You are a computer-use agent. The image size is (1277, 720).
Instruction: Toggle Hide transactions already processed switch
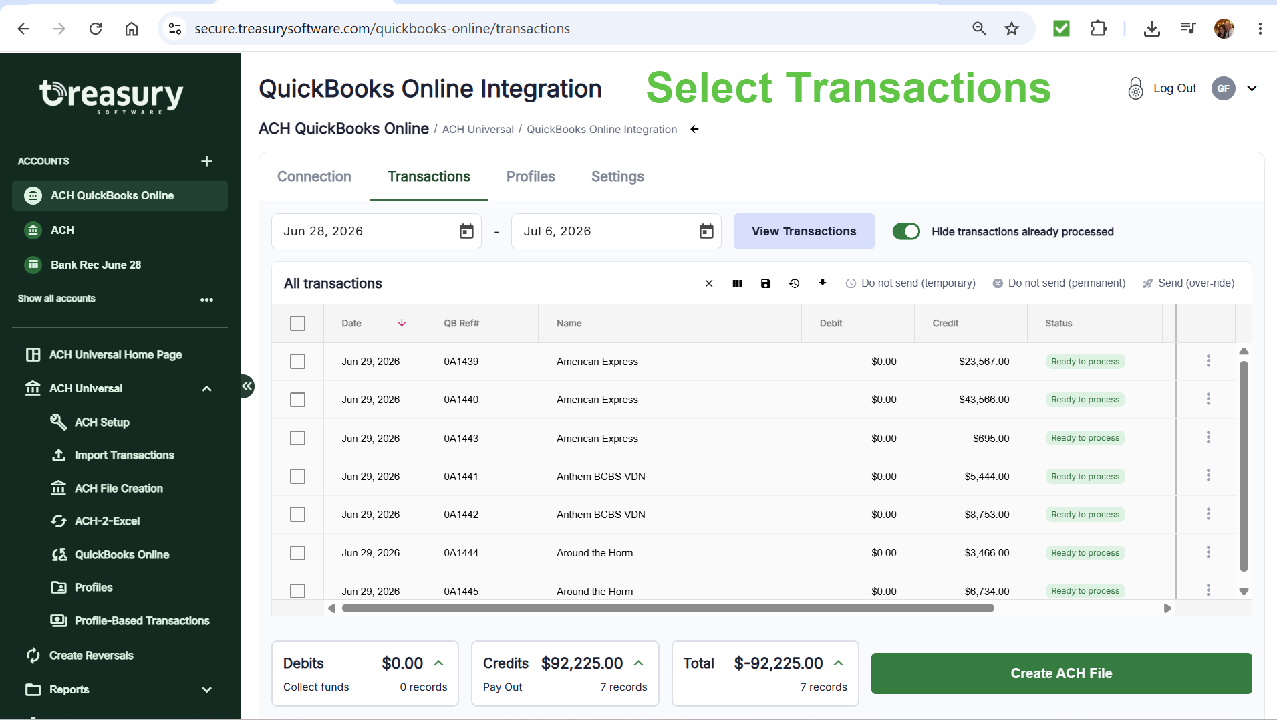[906, 231]
